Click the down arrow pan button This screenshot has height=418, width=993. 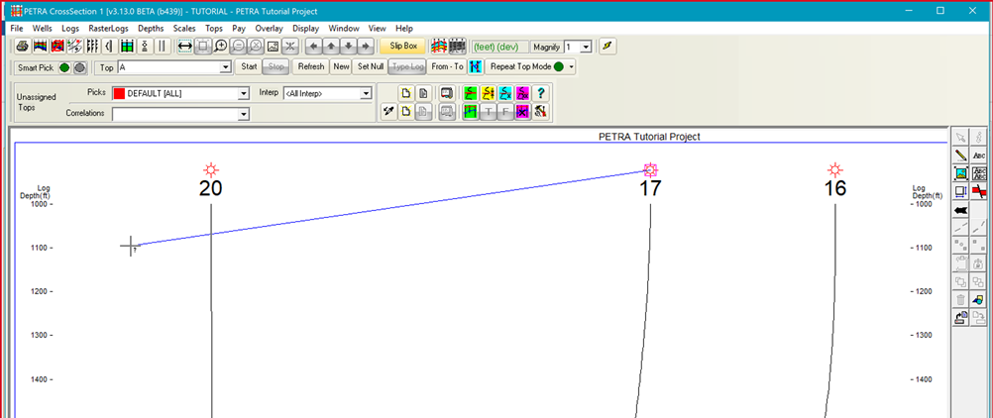(348, 47)
